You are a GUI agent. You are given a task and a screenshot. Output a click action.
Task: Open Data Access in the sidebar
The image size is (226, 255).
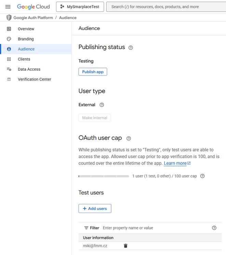29,69
